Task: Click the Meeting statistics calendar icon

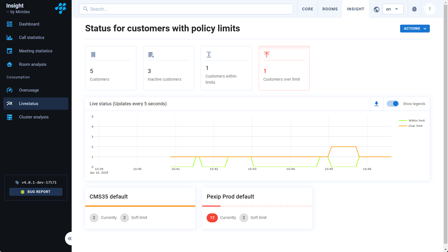Action: point(10,51)
